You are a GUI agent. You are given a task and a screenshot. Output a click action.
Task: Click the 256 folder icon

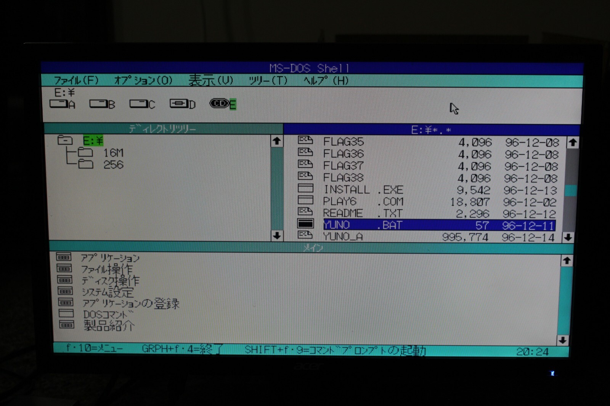(x=85, y=164)
